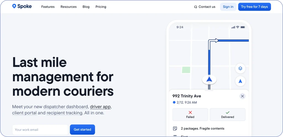
Task: Focus the Your work email field
Action: pyautogui.click(x=40, y=130)
